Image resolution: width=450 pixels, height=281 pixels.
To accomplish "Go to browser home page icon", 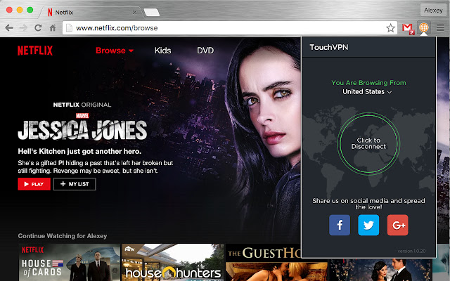I will point(53,28).
